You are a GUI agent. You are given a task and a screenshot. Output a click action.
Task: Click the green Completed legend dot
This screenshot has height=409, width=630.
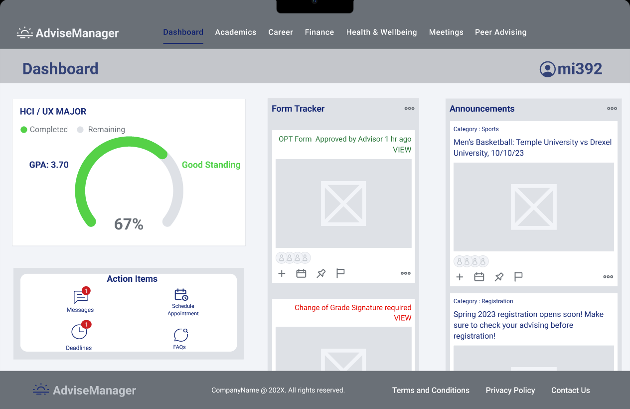point(23,130)
